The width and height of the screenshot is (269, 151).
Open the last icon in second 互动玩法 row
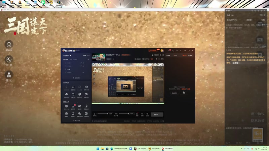[x=86, y=94]
